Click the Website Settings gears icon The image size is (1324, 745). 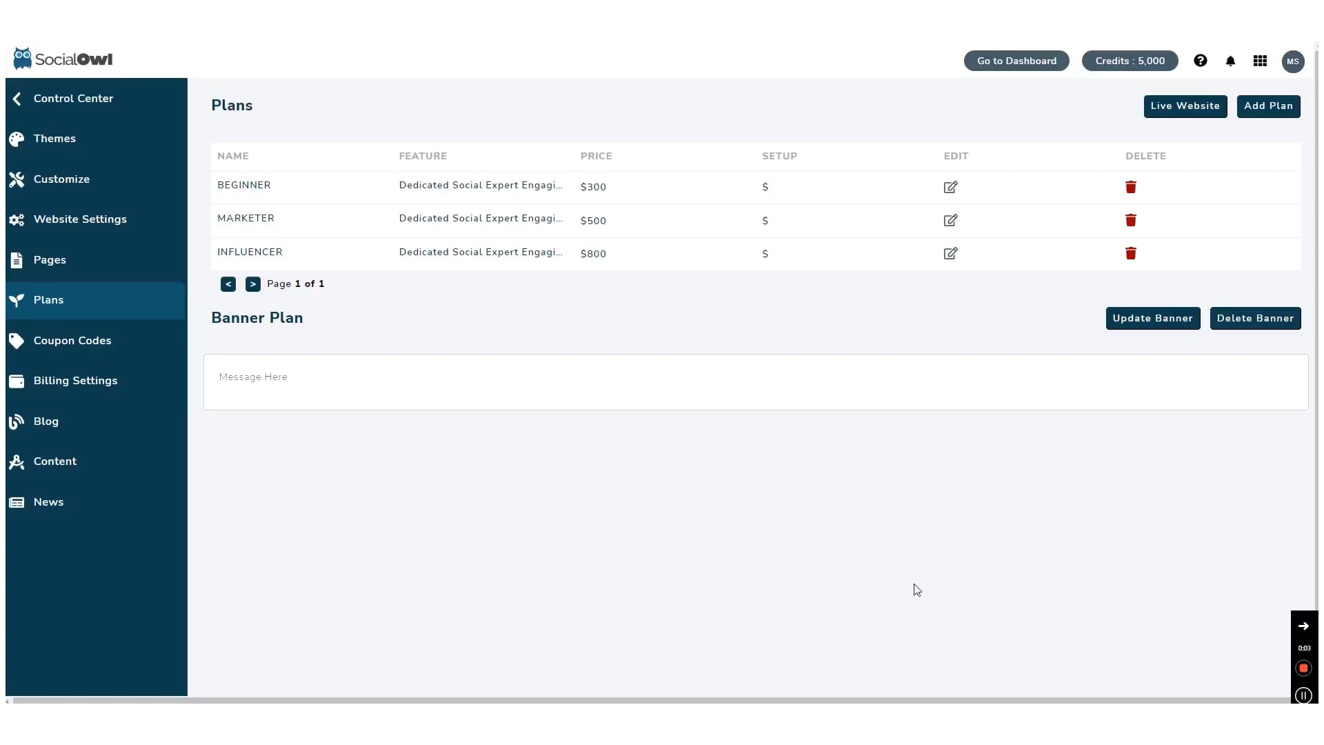coord(17,219)
